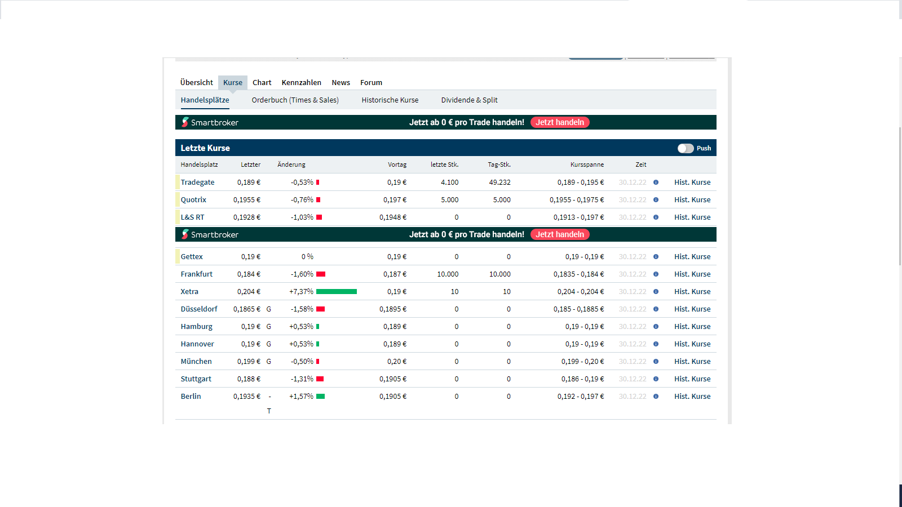Select the Historische Kurse subtab
The height and width of the screenshot is (507, 902).
point(390,100)
